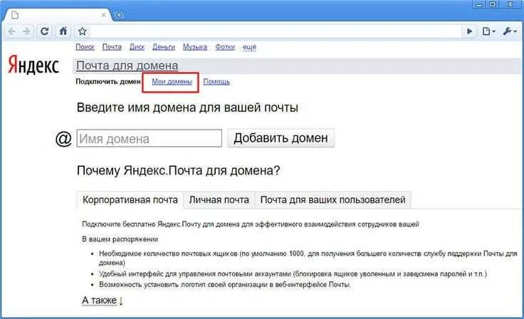Close the current browser tab
Image resolution: width=524 pixels, height=319 pixels.
(x=103, y=15)
